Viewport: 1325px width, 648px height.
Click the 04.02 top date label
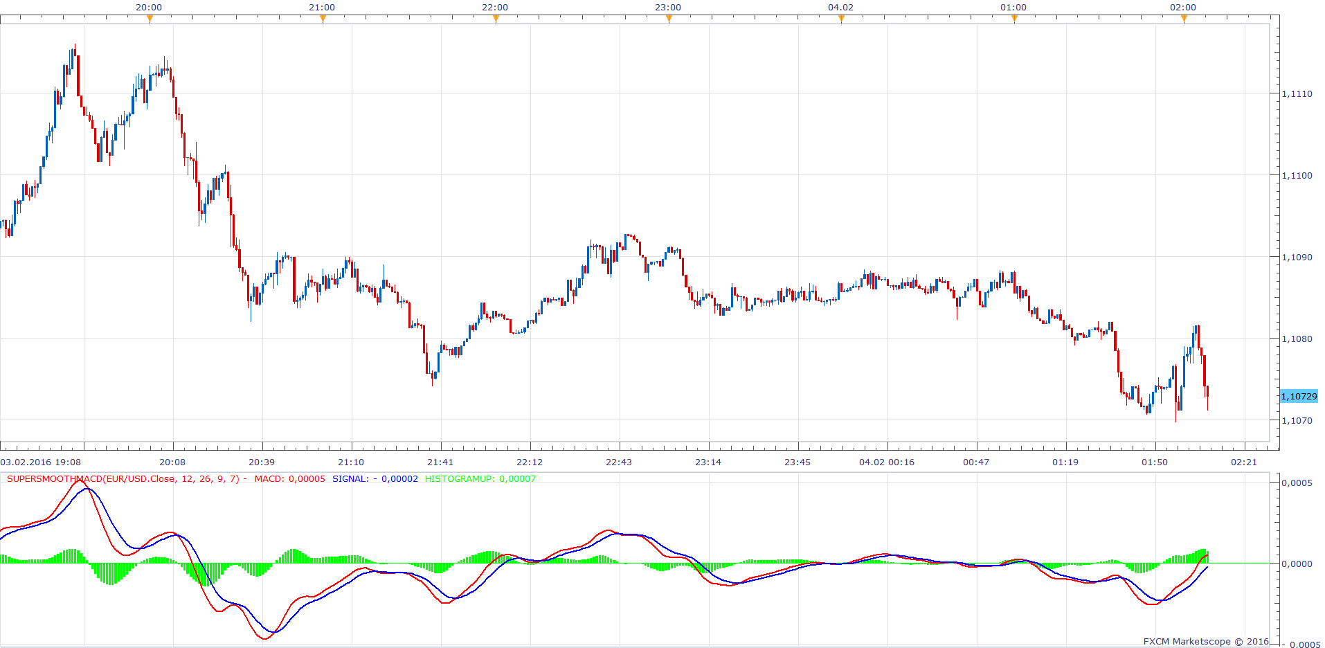click(840, 7)
